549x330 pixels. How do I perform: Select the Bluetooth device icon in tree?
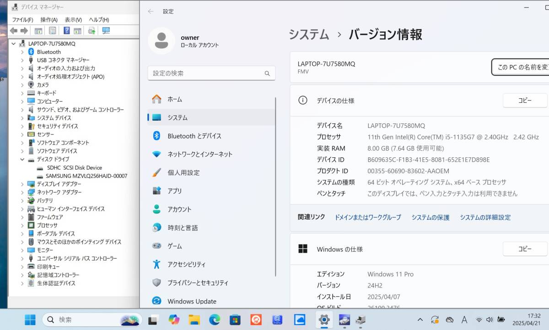(31, 52)
